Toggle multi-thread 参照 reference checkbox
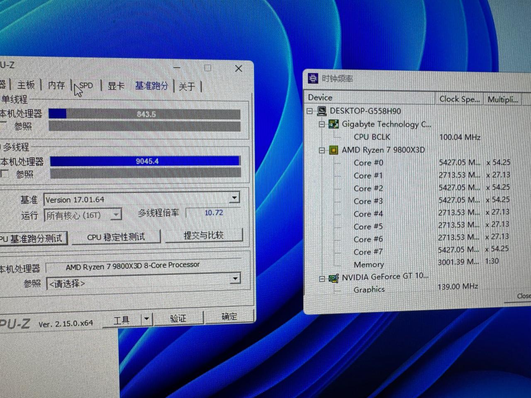 [5, 173]
